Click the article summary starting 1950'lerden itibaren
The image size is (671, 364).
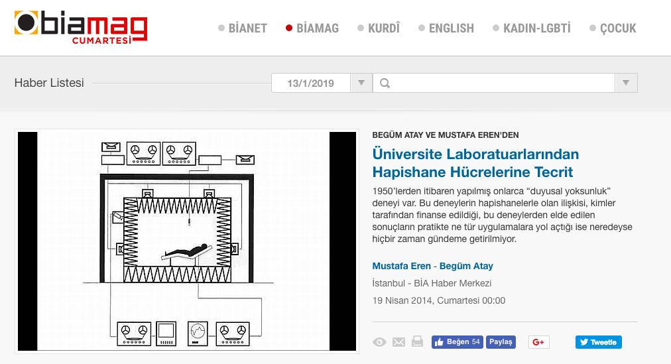click(502, 215)
